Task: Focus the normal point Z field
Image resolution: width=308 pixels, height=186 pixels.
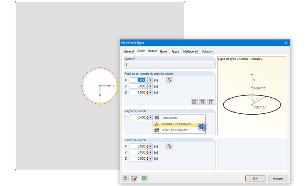Action: click(x=137, y=92)
